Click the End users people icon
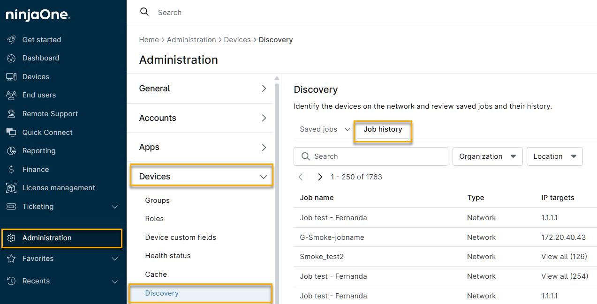The height and width of the screenshot is (304, 597). coord(11,95)
